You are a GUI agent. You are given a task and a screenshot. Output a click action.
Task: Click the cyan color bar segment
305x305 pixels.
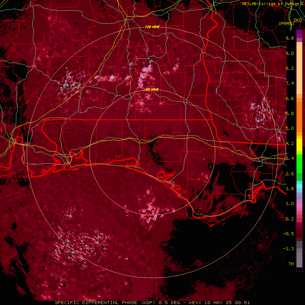pyautogui.click(x=299, y=186)
